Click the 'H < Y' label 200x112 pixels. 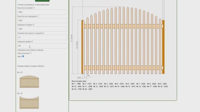click(20, 72)
